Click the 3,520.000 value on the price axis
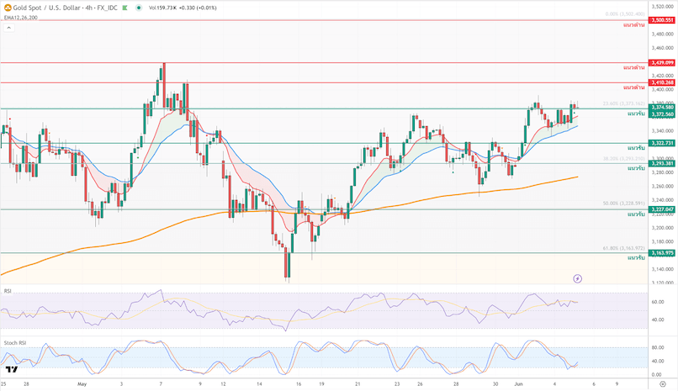 point(662,7)
